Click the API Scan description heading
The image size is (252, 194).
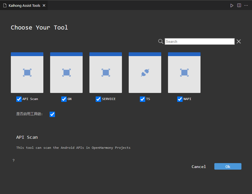click(x=27, y=137)
